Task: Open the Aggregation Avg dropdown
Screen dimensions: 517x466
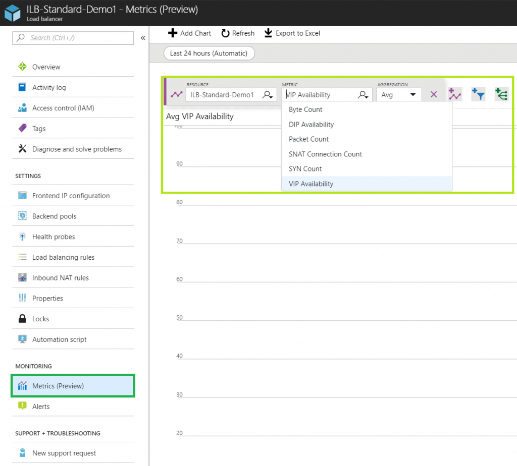Action: click(x=399, y=95)
